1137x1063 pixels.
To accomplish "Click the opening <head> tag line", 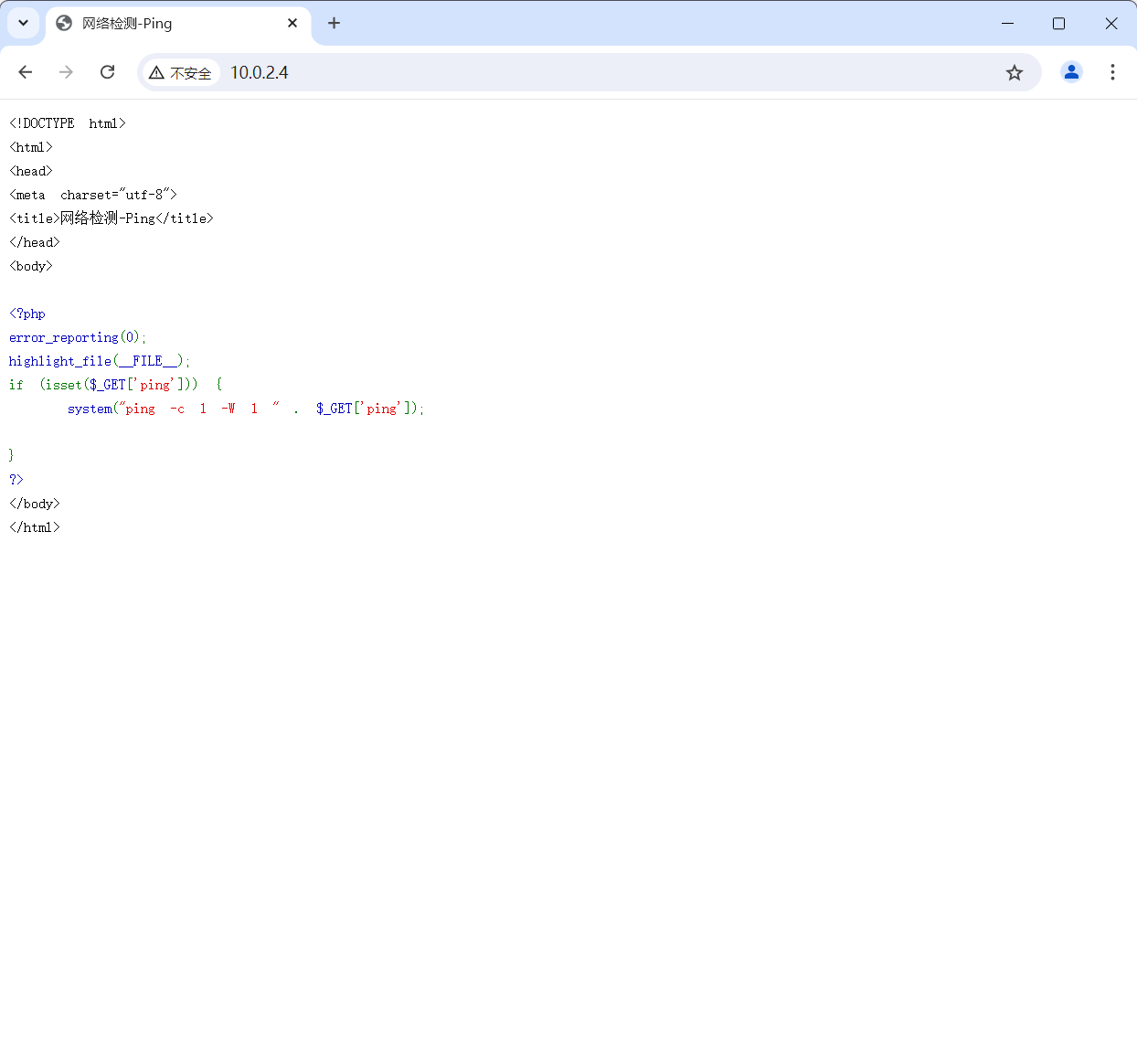I will tap(31, 171).
